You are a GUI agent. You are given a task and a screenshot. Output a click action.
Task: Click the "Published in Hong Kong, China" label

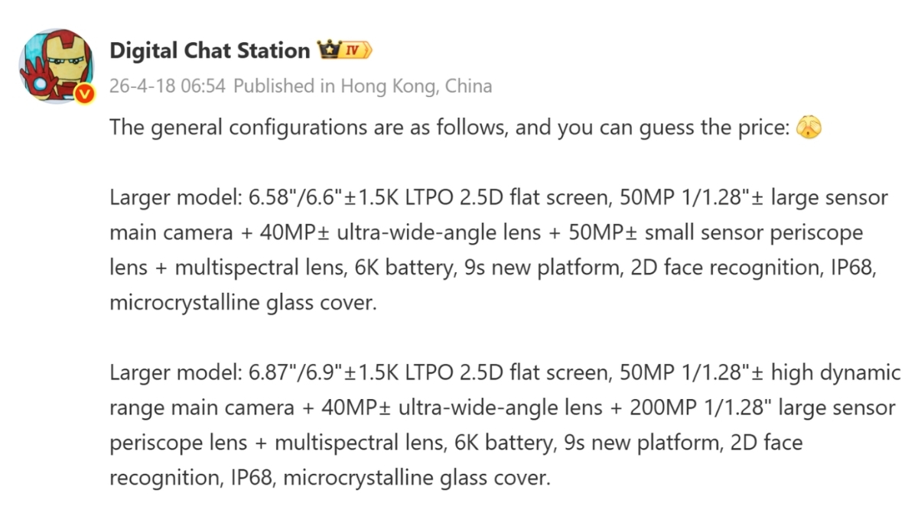coord(363,86)
